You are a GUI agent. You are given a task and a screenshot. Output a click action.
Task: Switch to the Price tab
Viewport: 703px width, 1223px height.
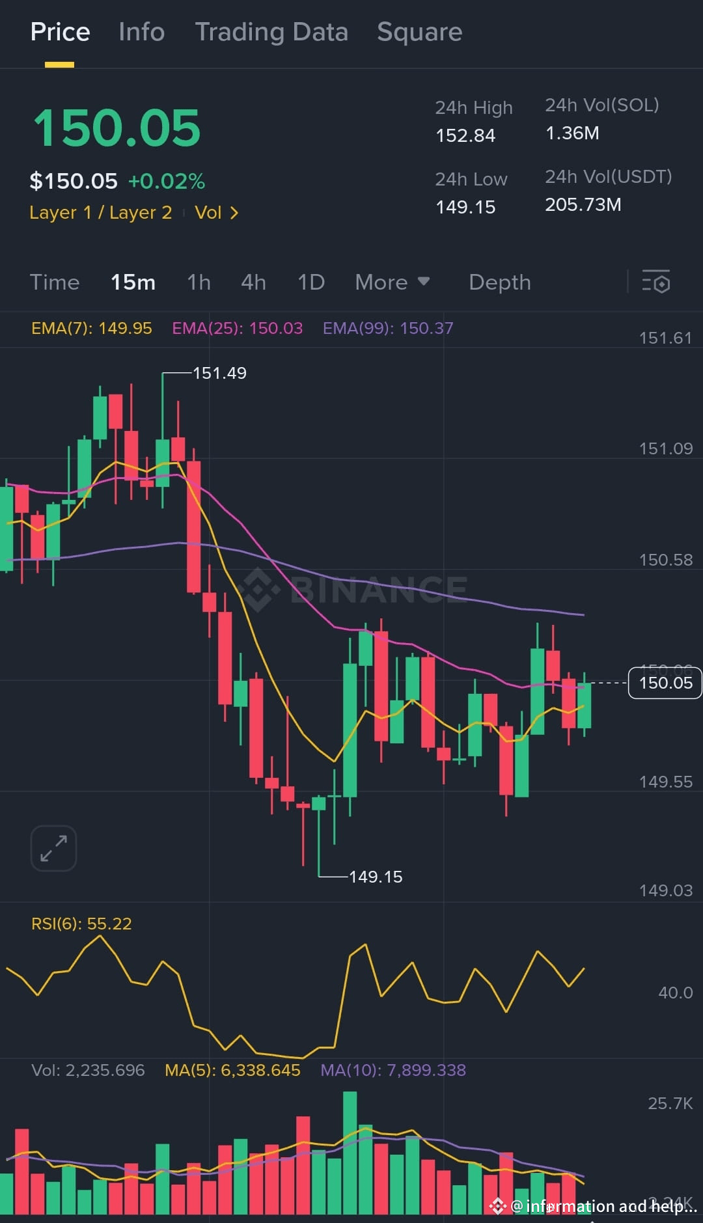tap(60, 32)
